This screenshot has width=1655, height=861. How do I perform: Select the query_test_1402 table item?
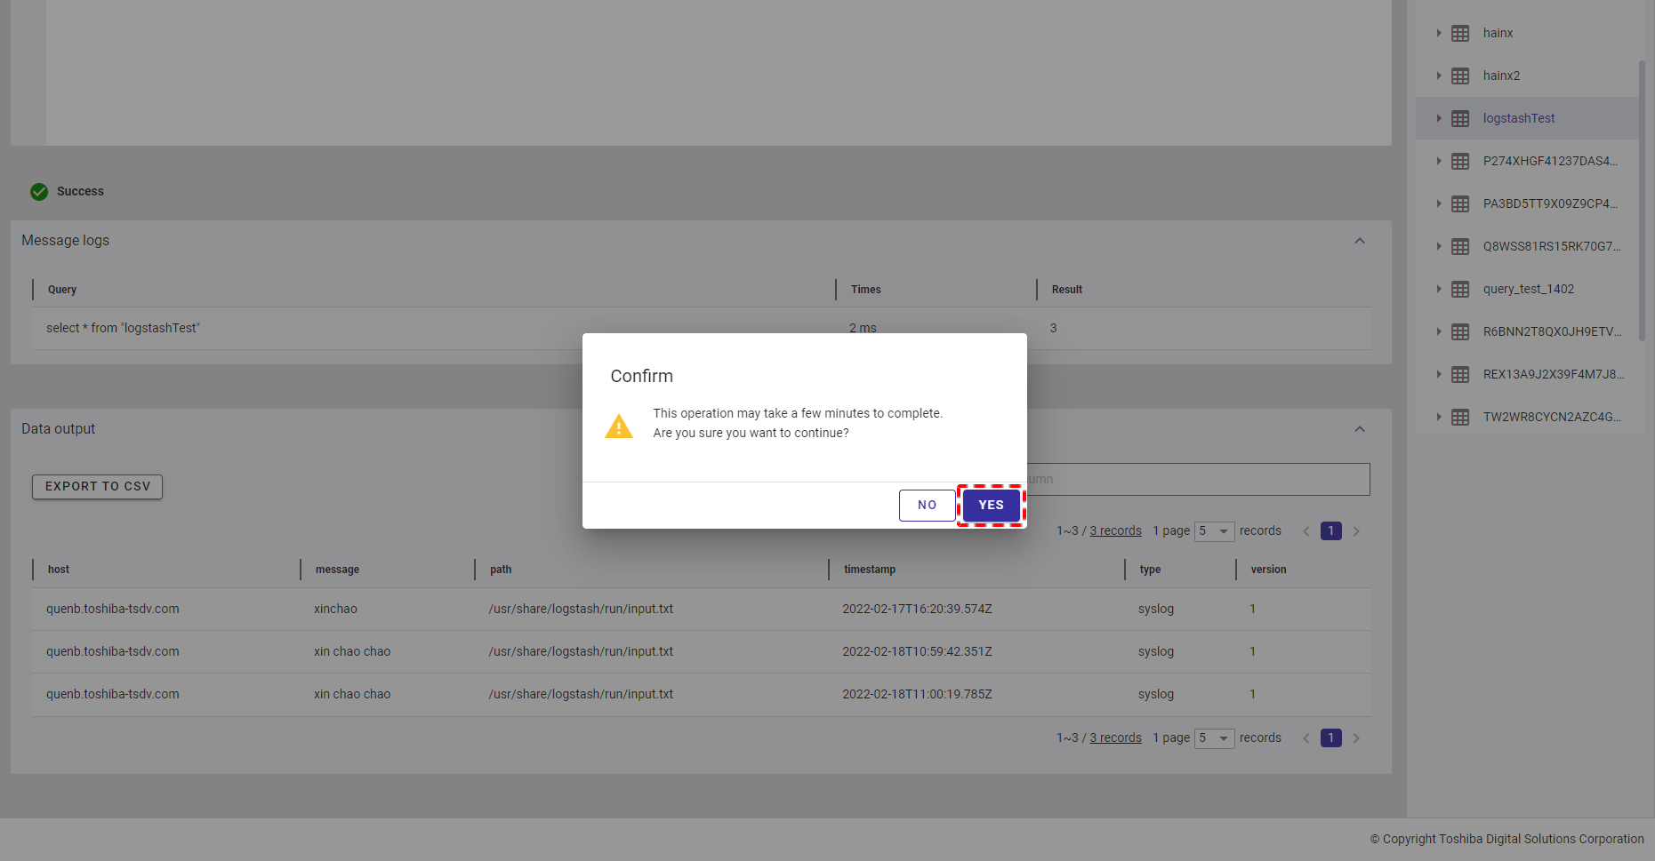pyautogui.click(x=1528, y=289)
